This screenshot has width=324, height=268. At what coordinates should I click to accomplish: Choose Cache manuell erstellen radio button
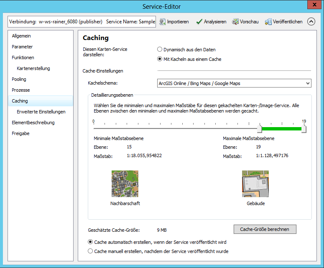[90, 251]
